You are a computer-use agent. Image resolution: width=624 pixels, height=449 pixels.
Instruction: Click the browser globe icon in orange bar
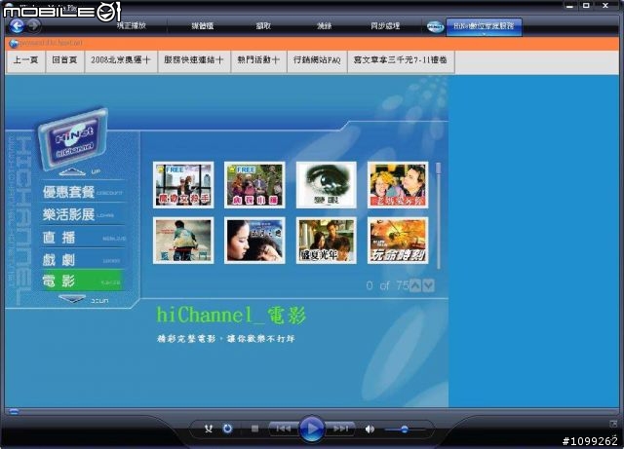pos(14,43)
